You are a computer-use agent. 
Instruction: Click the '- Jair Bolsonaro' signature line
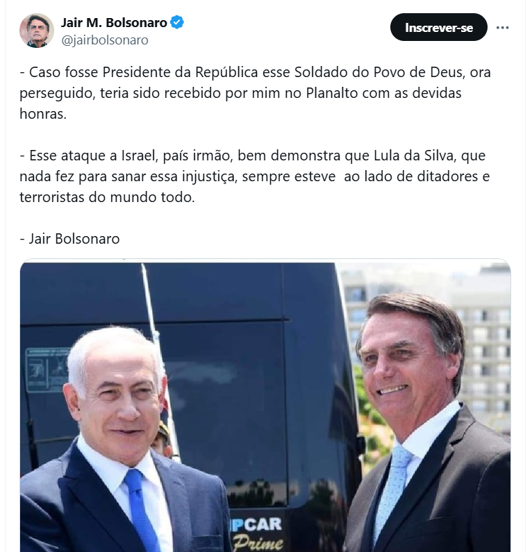[x=69, y=239]
